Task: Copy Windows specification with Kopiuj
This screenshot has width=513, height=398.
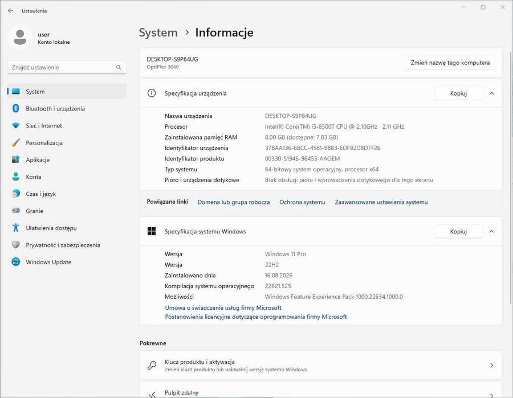Action: tap(458, 231)
